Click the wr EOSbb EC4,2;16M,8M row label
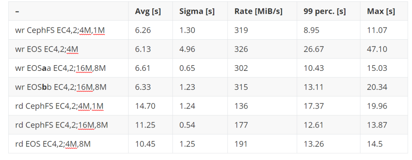 (61, 87)
